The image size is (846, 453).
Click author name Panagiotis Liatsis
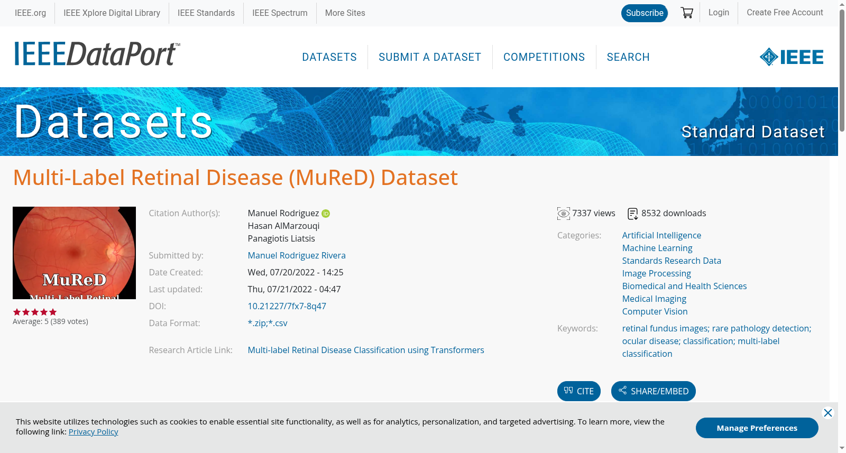(x=281, y=238)
